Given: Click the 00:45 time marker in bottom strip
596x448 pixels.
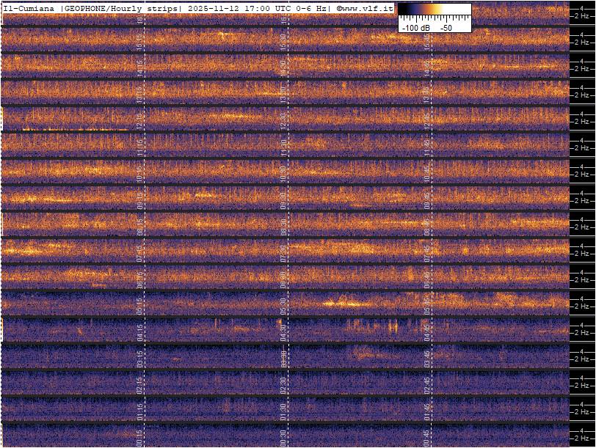Looking at the screenshot, I should click(x=426, y=438).
